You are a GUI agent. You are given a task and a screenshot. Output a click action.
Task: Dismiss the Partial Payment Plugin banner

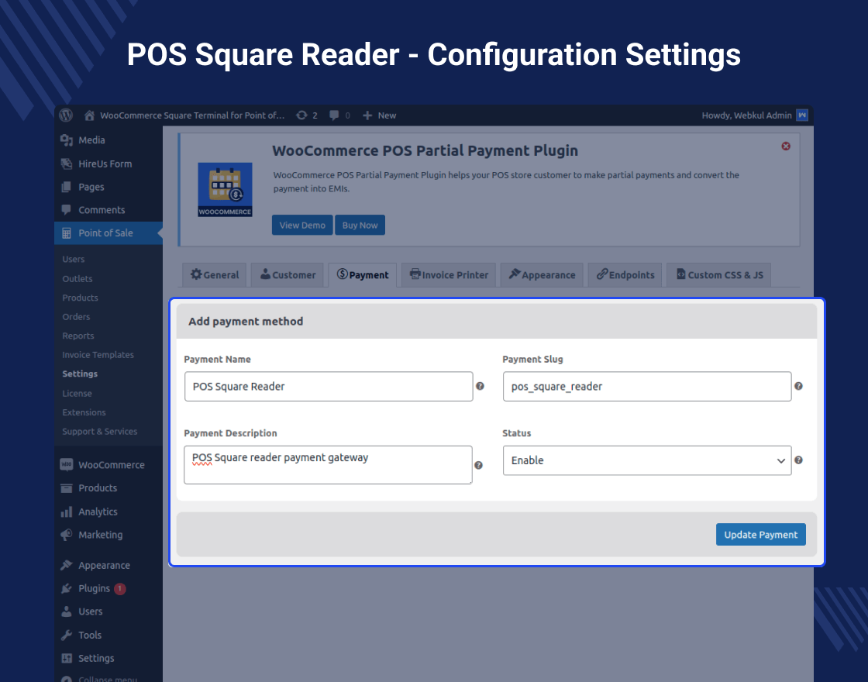786,146
